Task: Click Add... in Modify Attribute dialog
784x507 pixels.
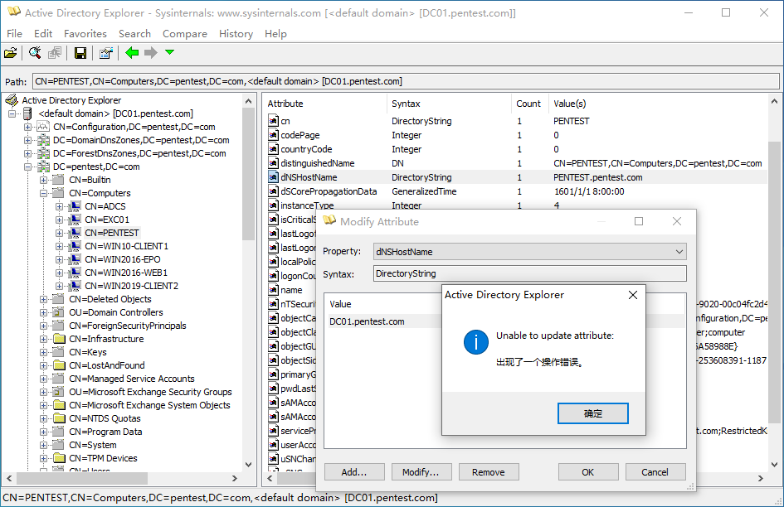Action: tap(354, 472)
